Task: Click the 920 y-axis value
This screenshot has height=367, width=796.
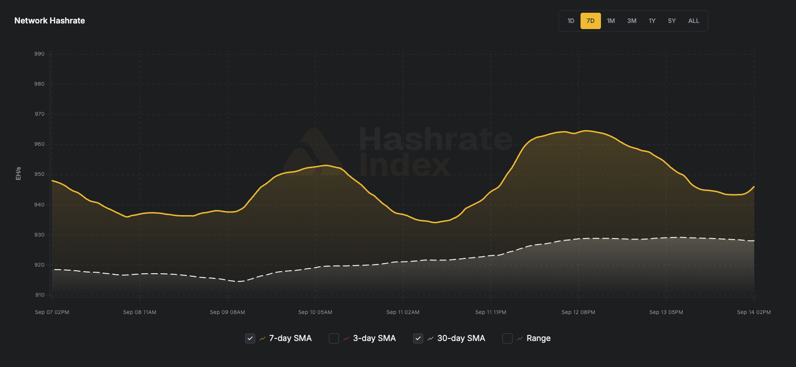Action: [40, 265]
